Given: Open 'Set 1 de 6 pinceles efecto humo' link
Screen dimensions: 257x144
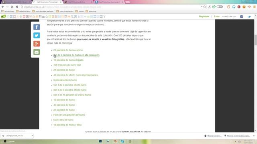Looking at the screenshot, I should pyautogui.click(x=70, y=85).
